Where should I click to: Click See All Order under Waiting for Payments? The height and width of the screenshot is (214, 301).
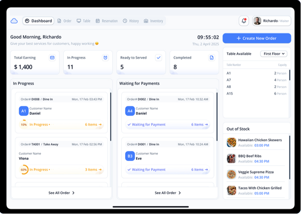coord(168,193)
